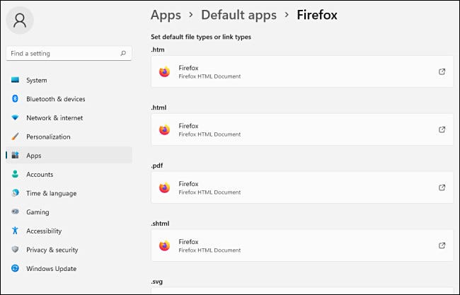Click the Apps breadcrumb link
This screenshot has width=460, height=295.
click(x=166, y=15)
